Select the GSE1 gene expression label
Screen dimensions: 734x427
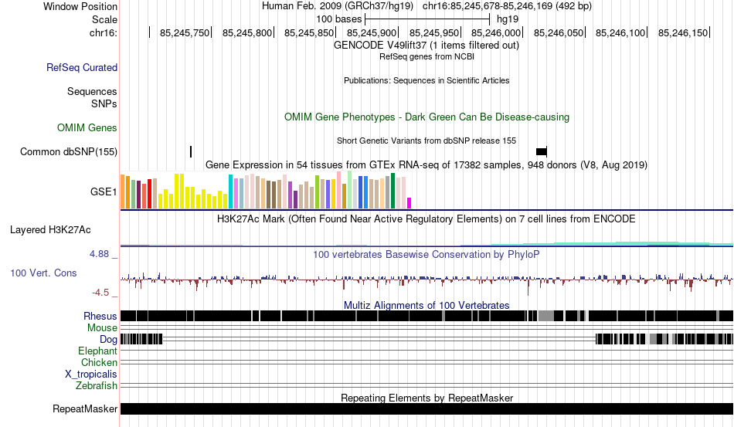(104, 192)
